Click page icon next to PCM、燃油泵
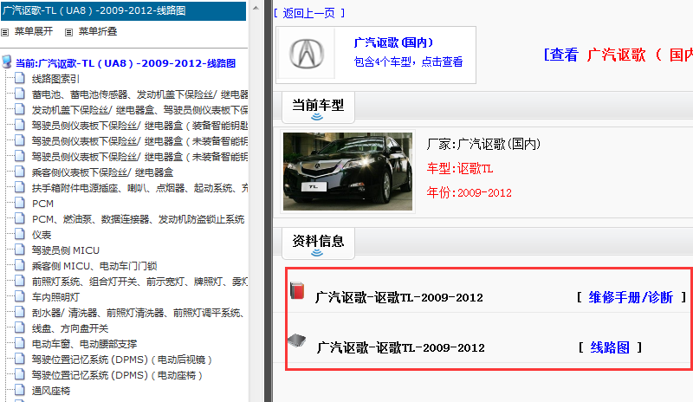Screen dimensions: 693x402 coord(19,218)
